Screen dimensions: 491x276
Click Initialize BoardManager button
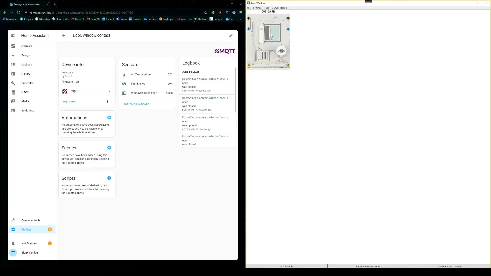[368, 266]
